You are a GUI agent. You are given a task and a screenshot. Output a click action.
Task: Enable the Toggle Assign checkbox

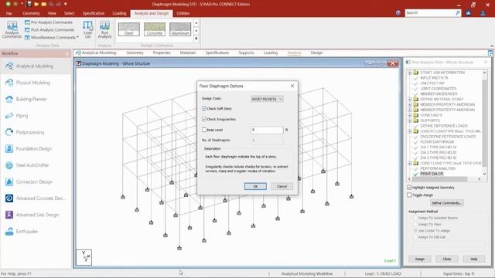tap(409, 195)
